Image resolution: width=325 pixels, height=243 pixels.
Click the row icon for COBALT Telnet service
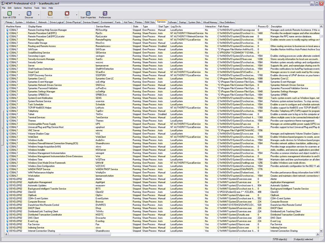point(7,114)
